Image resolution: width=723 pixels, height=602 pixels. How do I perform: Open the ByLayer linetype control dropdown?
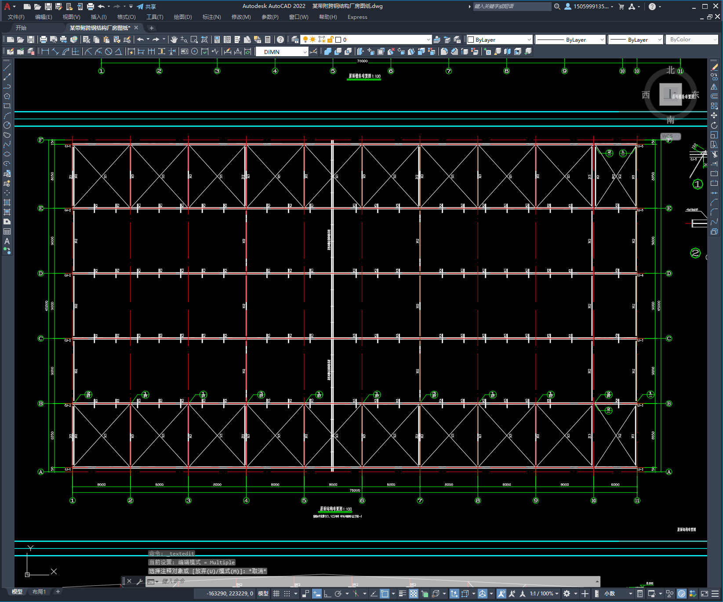tap(571, 40)
